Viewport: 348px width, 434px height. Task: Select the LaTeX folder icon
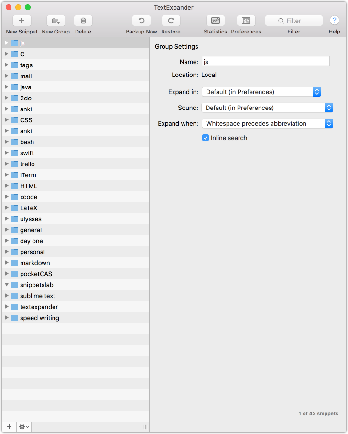(x=14, y=208)
